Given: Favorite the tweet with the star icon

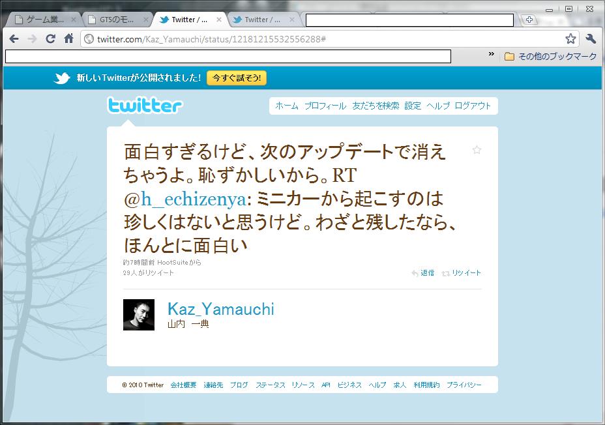Looking at the screenshot, I should 477,150.
